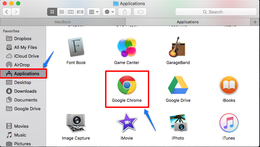
Task: Switch to icon view mode
Action: coord(52,12)
